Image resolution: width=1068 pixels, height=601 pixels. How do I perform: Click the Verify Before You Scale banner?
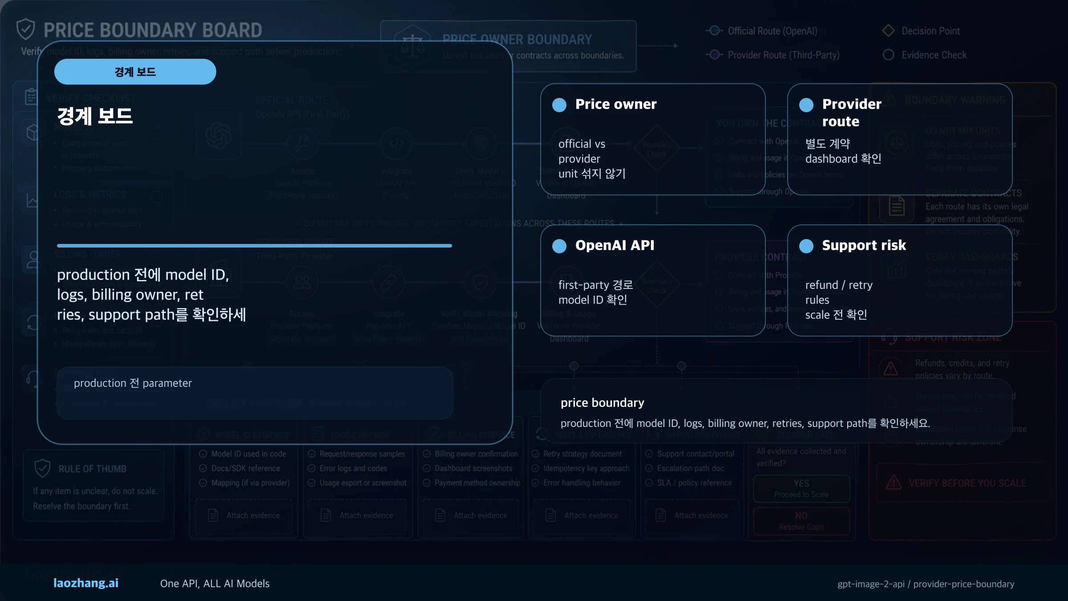(963, 483)
